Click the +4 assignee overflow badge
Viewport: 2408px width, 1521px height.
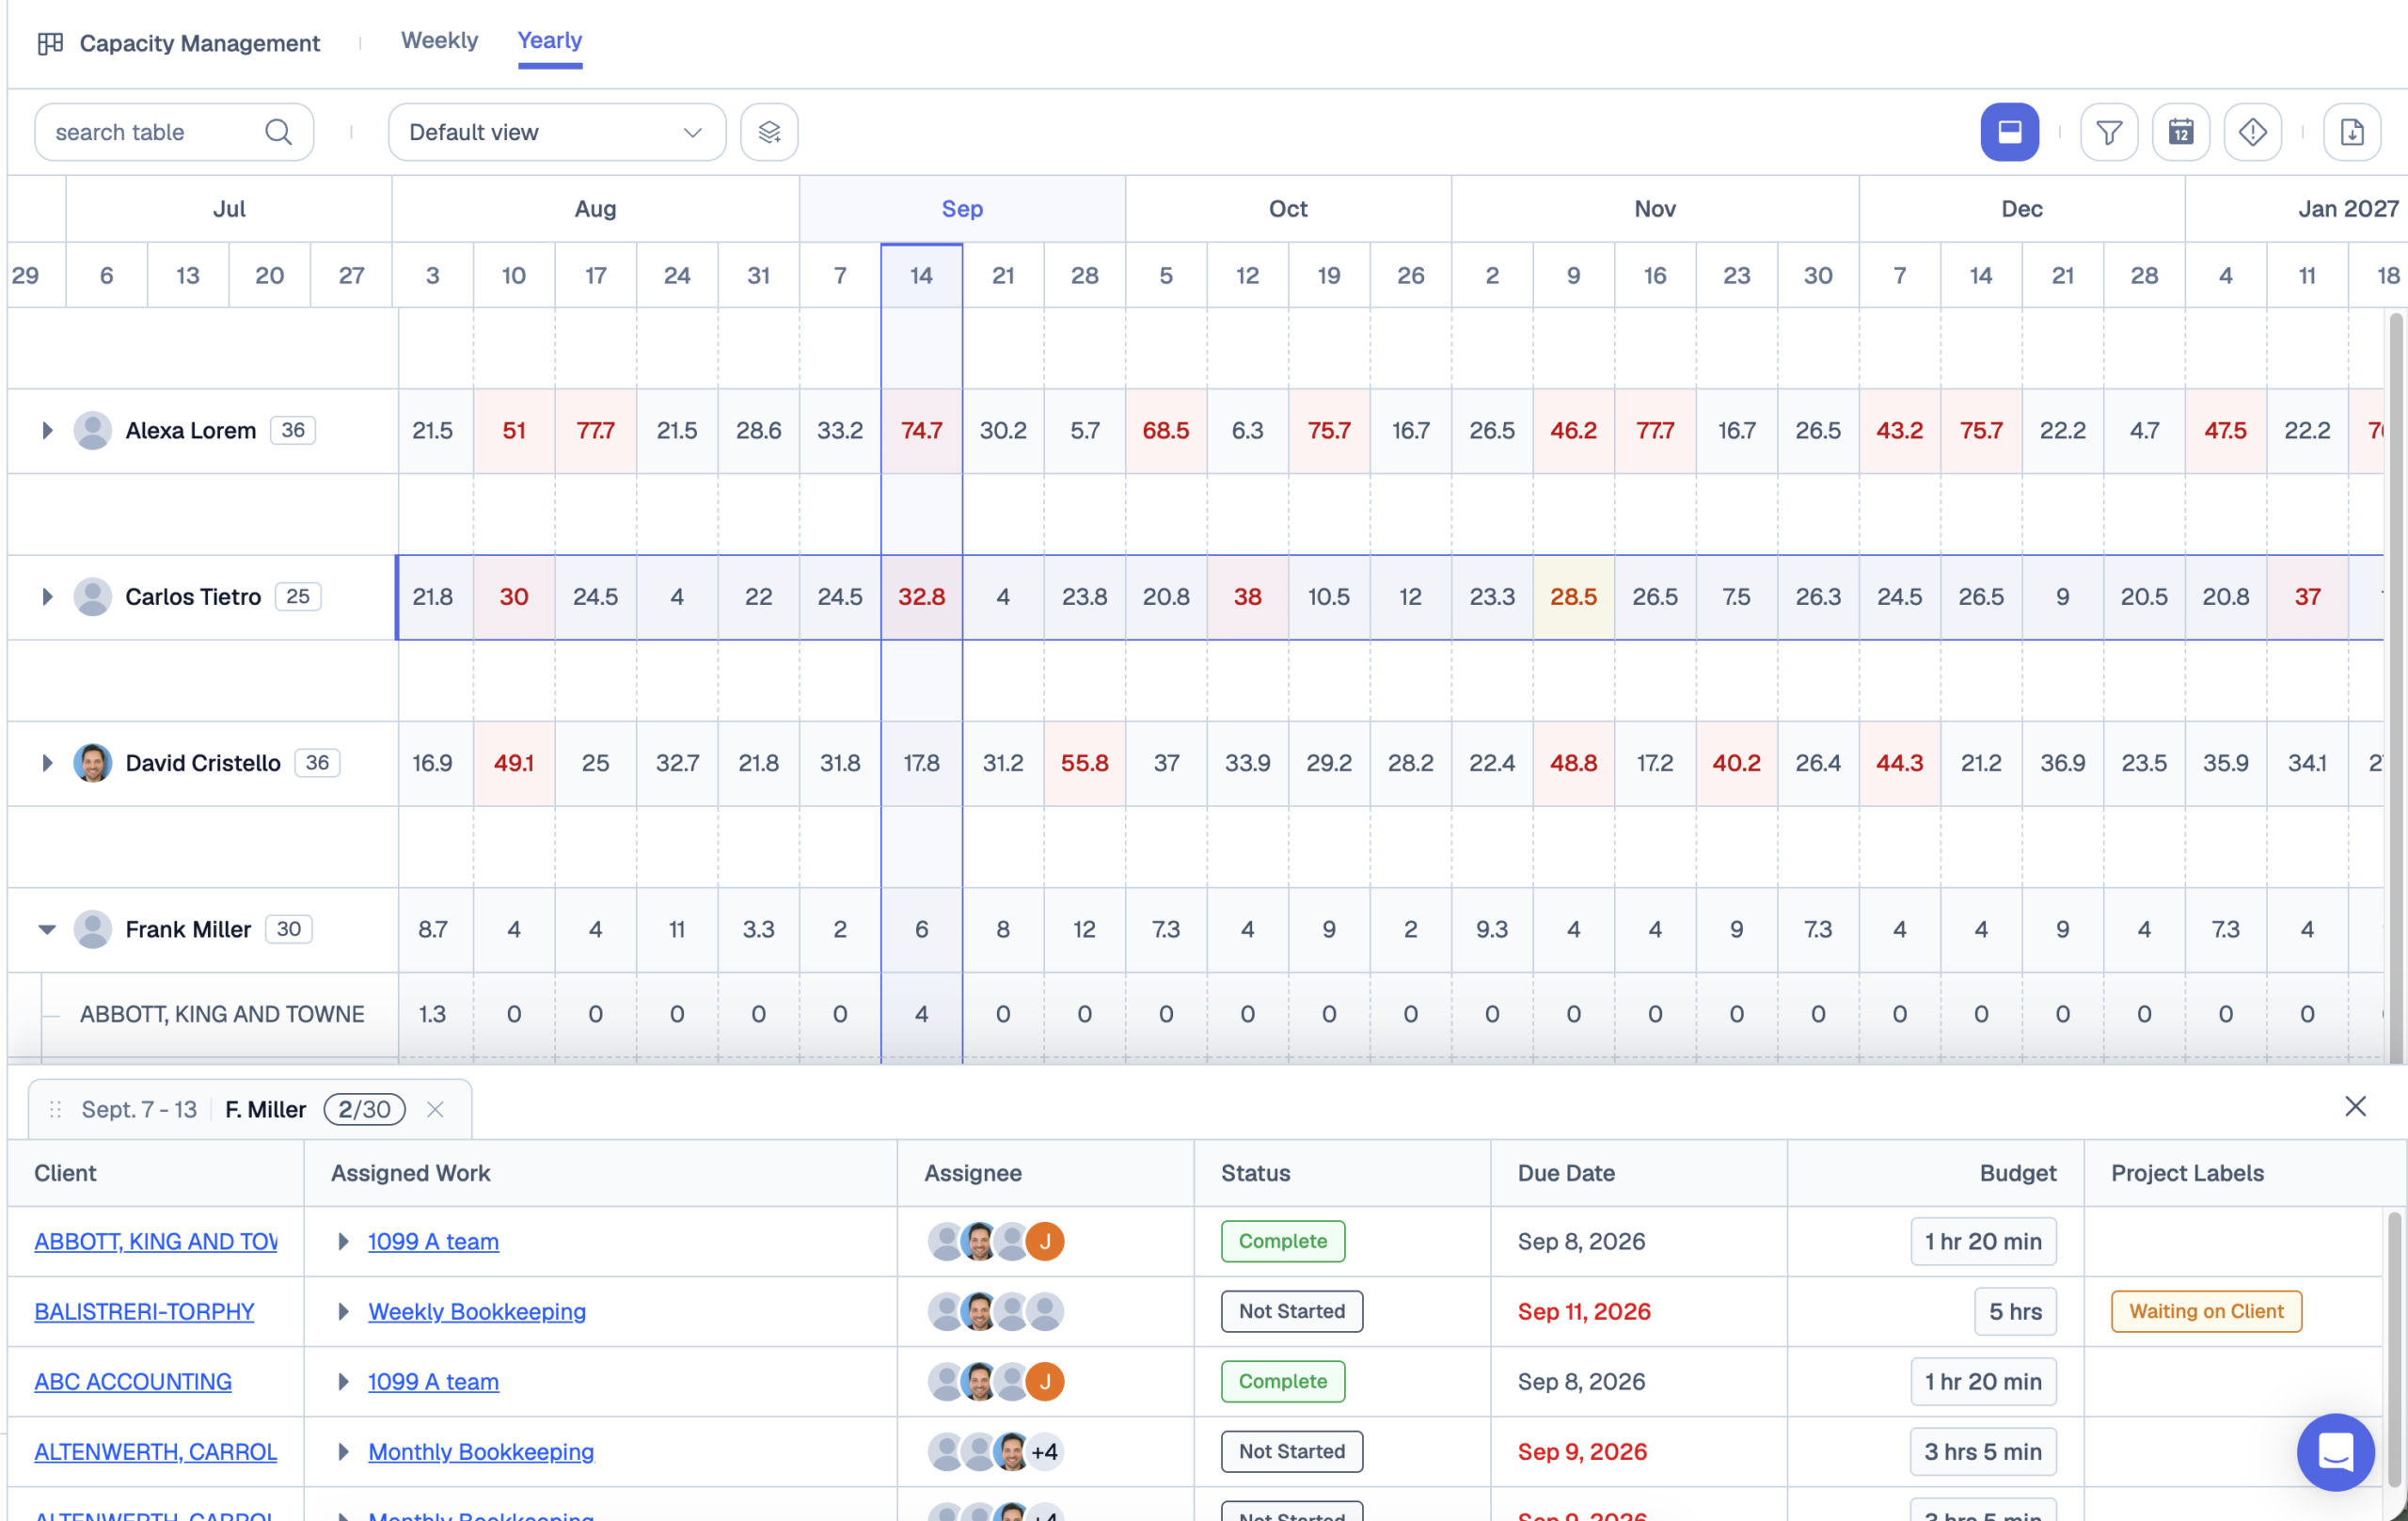[x=1044, y=1451]
